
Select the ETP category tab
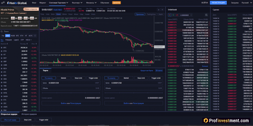click(22, 40)
